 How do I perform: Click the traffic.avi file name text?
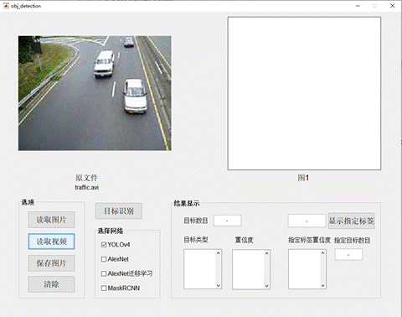87,187
